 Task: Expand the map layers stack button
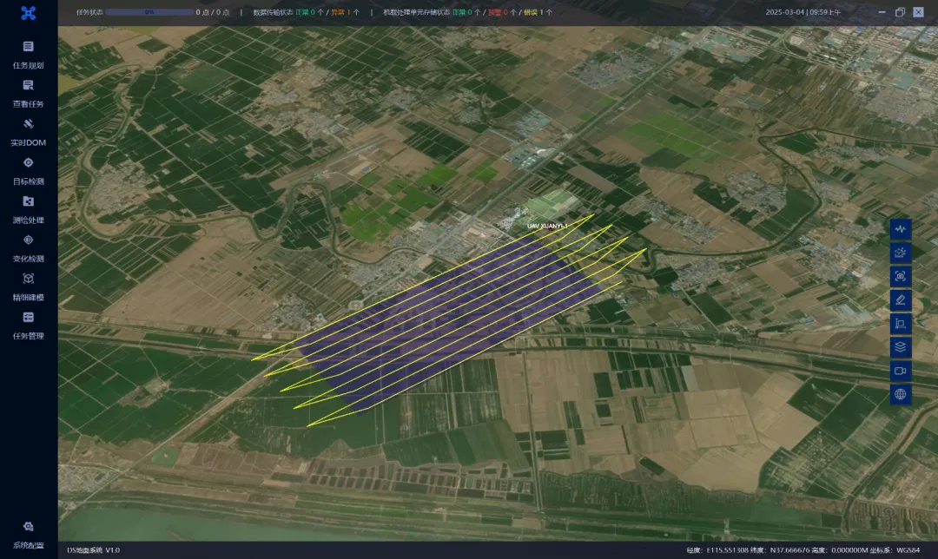pyautogui.click(x=900, y=346)
